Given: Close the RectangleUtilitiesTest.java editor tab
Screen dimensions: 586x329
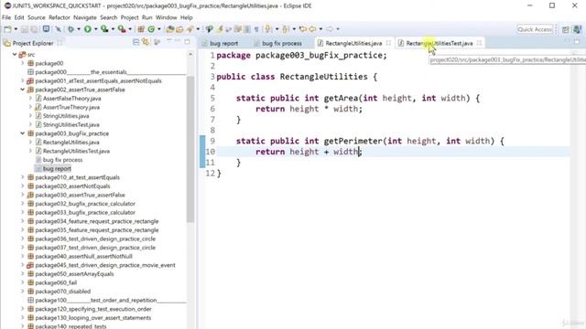Looking at the screenshot, I should pyautogui.click(x=479, y=43).
